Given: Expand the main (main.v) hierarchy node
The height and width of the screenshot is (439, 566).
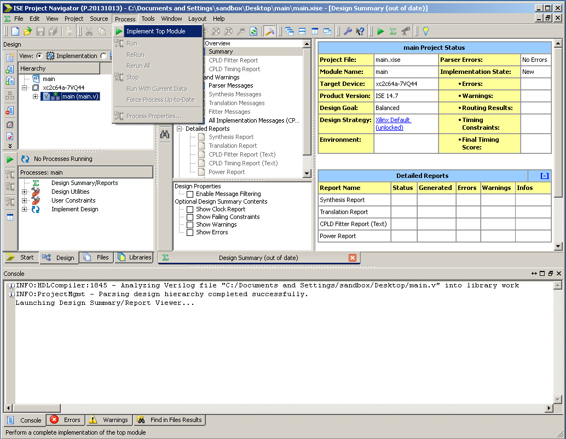Looking at the screenshot, I should tap(36, 96).
